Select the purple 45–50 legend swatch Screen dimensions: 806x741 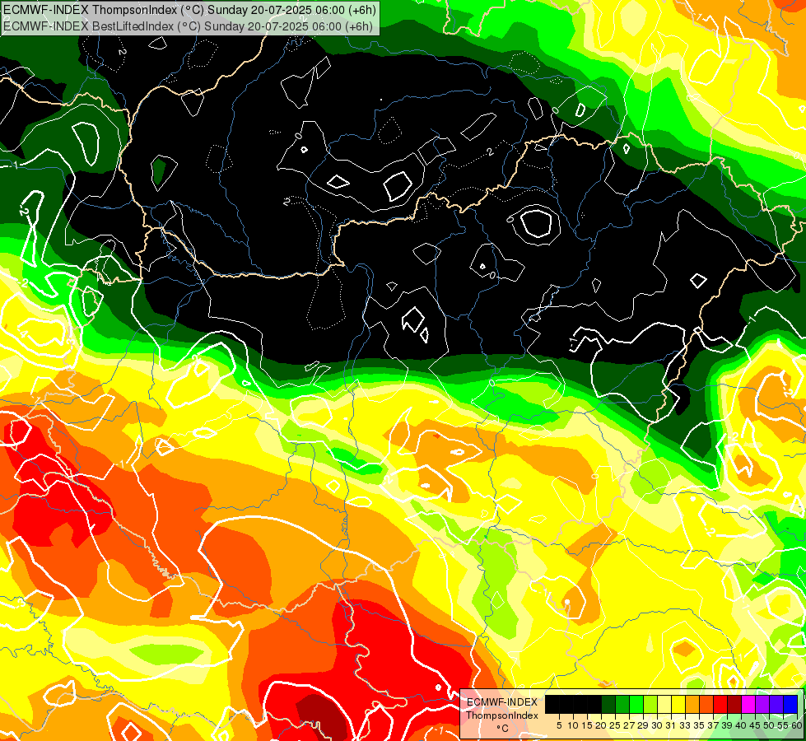[762, 704]
